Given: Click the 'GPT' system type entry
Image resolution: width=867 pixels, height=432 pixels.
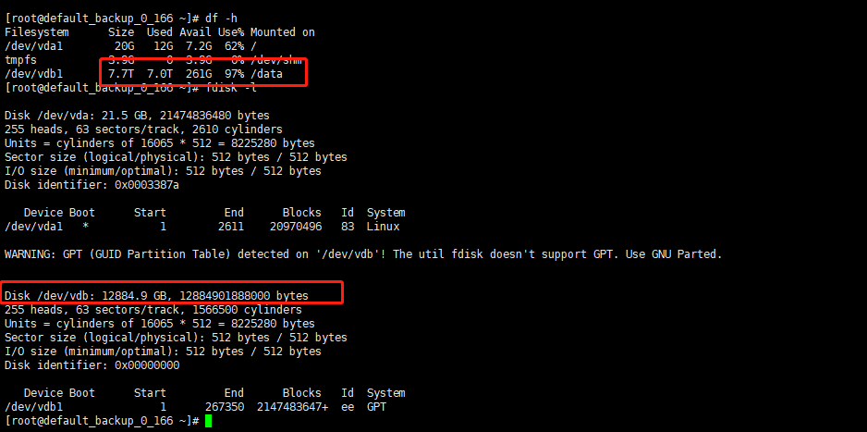Looking at the screenshot, I should [376, 407].
